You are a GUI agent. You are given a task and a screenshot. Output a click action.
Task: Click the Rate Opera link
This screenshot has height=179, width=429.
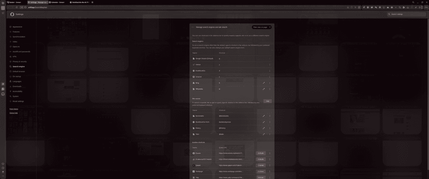14,109
